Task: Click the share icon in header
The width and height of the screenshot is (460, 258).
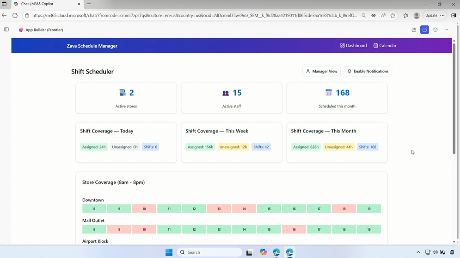Action: (414, 30)
